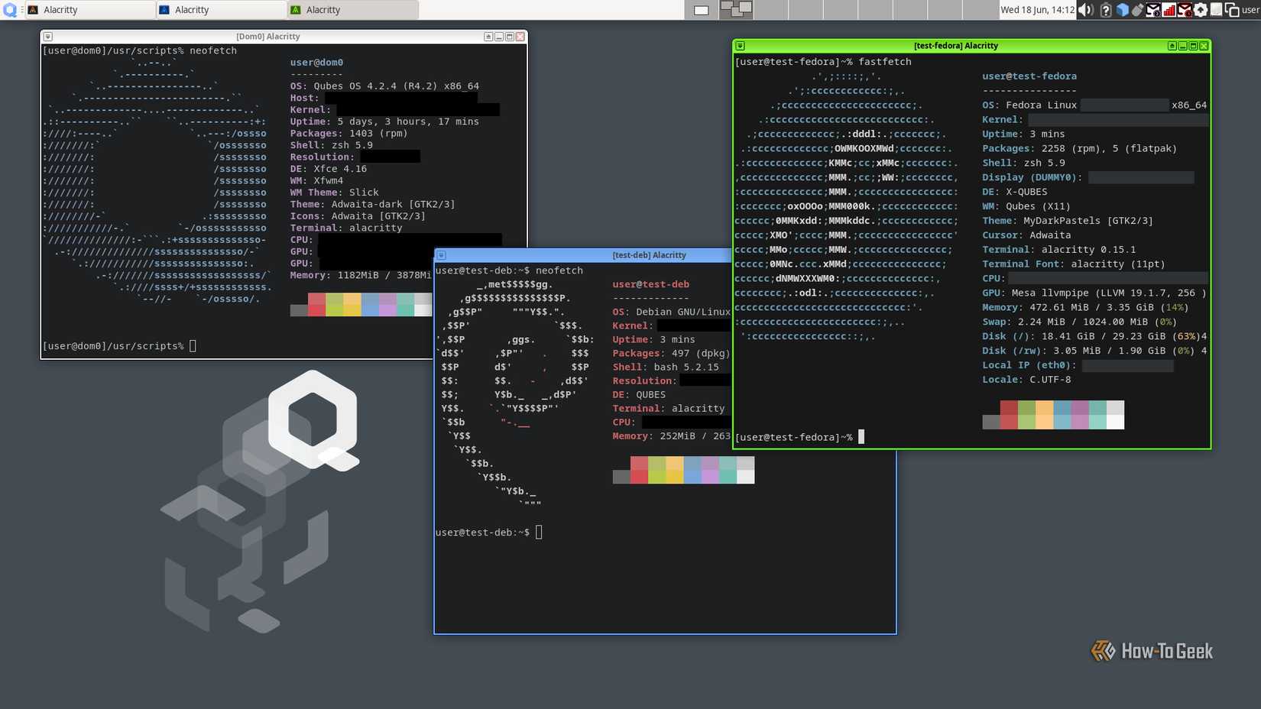The image size is (1261, 709).
Task: Switch to the test-deb Alacritty taskbar entry
Action: (220, 9)
